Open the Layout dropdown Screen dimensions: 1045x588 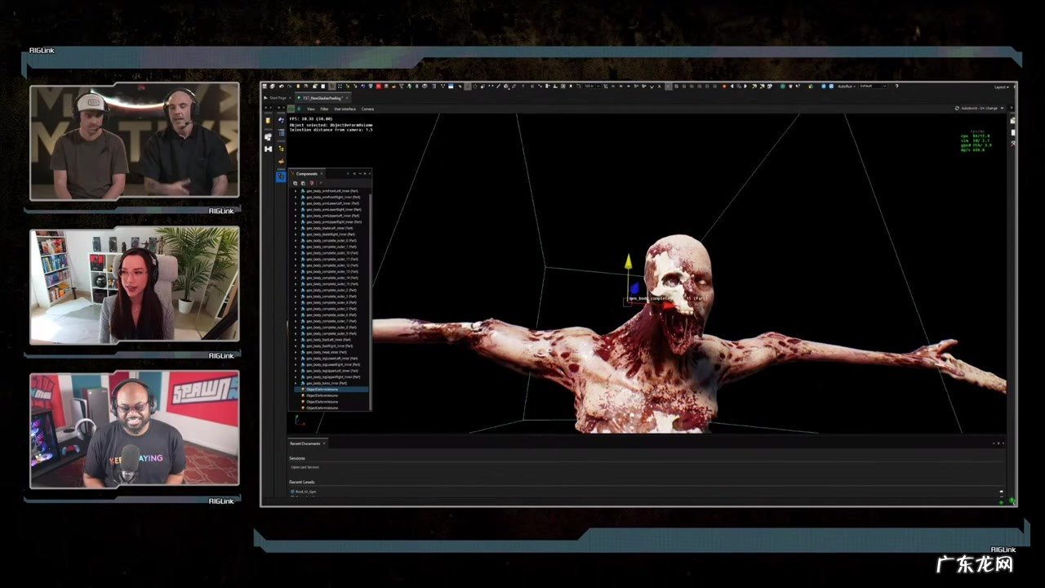(x=1002, y=87)
